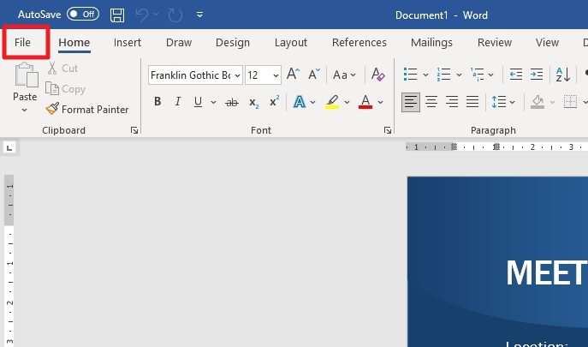Image resolution: width=588 pixels, height=347 pixels.
Task: Apply yellow text highlight color
Action: click(332, 102)
